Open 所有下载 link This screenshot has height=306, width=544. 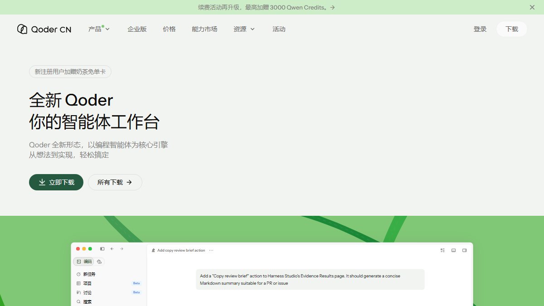pyautogui.click(x=115, y=182)
